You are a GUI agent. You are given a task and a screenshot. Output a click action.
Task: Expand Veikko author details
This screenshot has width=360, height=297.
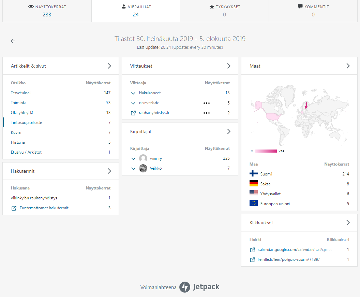point(133,169)
